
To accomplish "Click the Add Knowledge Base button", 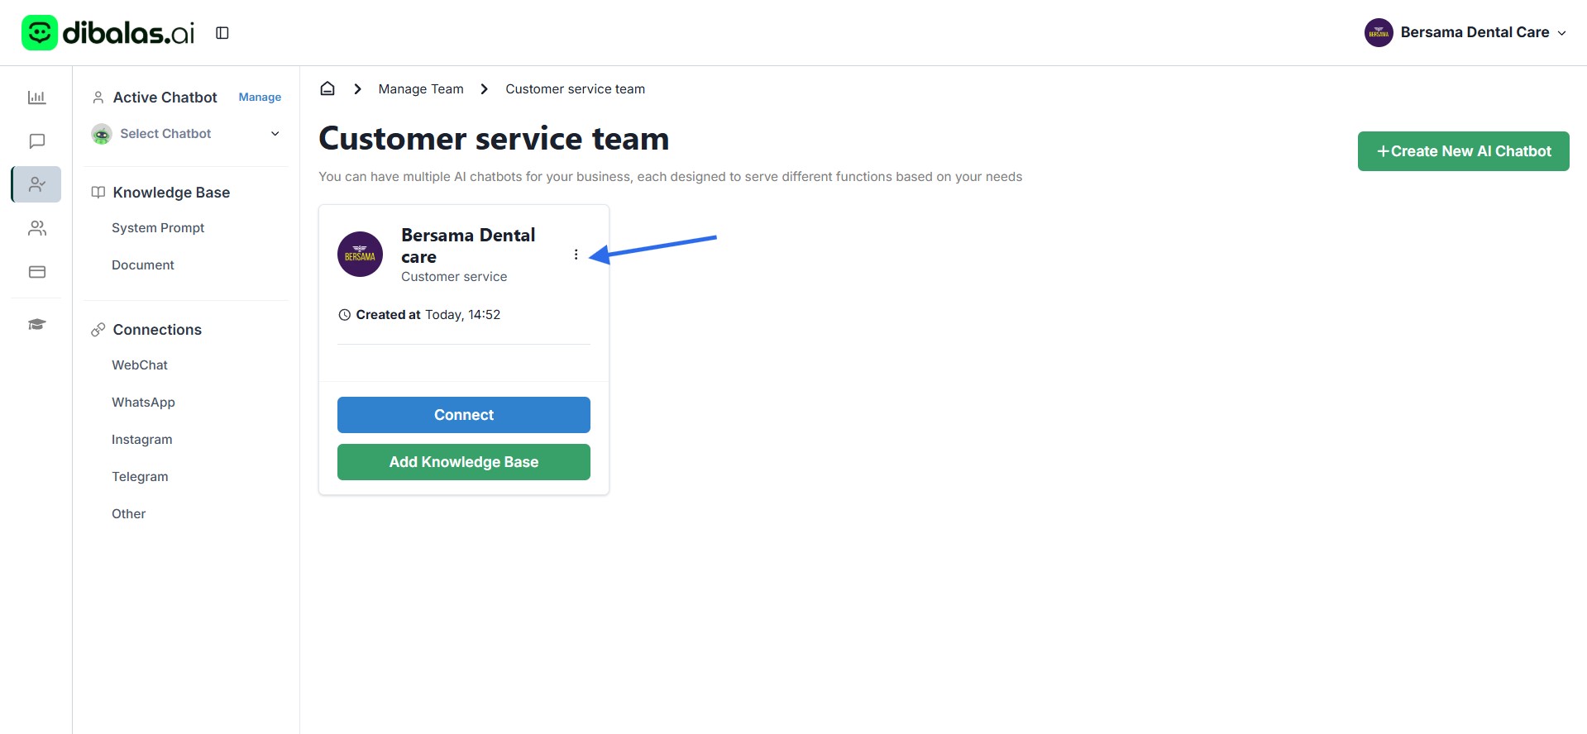I will 463,462.
